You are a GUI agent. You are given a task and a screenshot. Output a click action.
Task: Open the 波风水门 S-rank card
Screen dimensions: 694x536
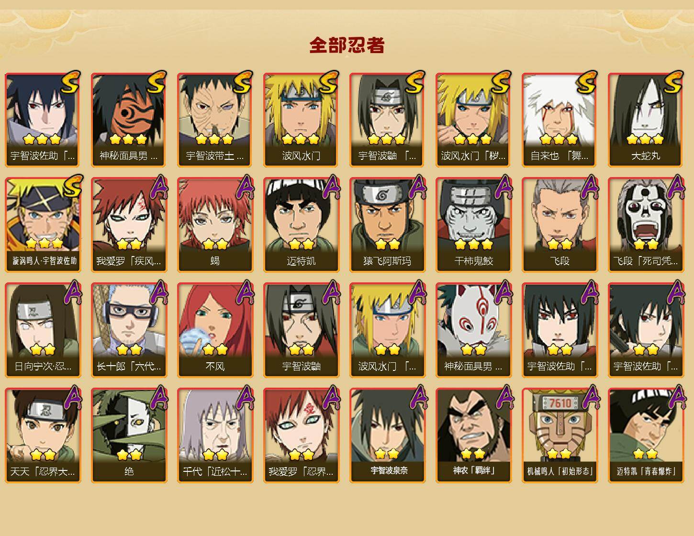(301, 120)
